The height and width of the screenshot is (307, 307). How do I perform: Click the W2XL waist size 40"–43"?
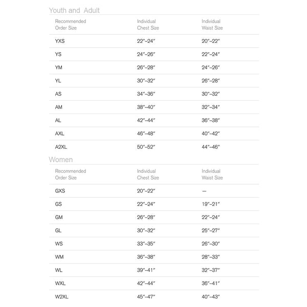(x=210, y=297)
